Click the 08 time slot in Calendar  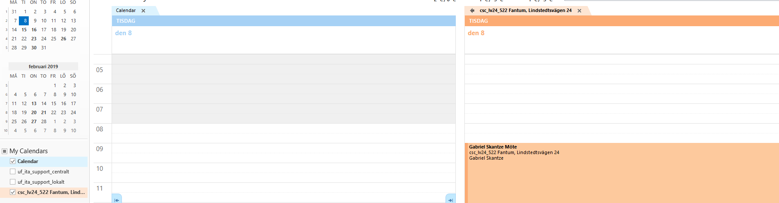click(283, 133)
